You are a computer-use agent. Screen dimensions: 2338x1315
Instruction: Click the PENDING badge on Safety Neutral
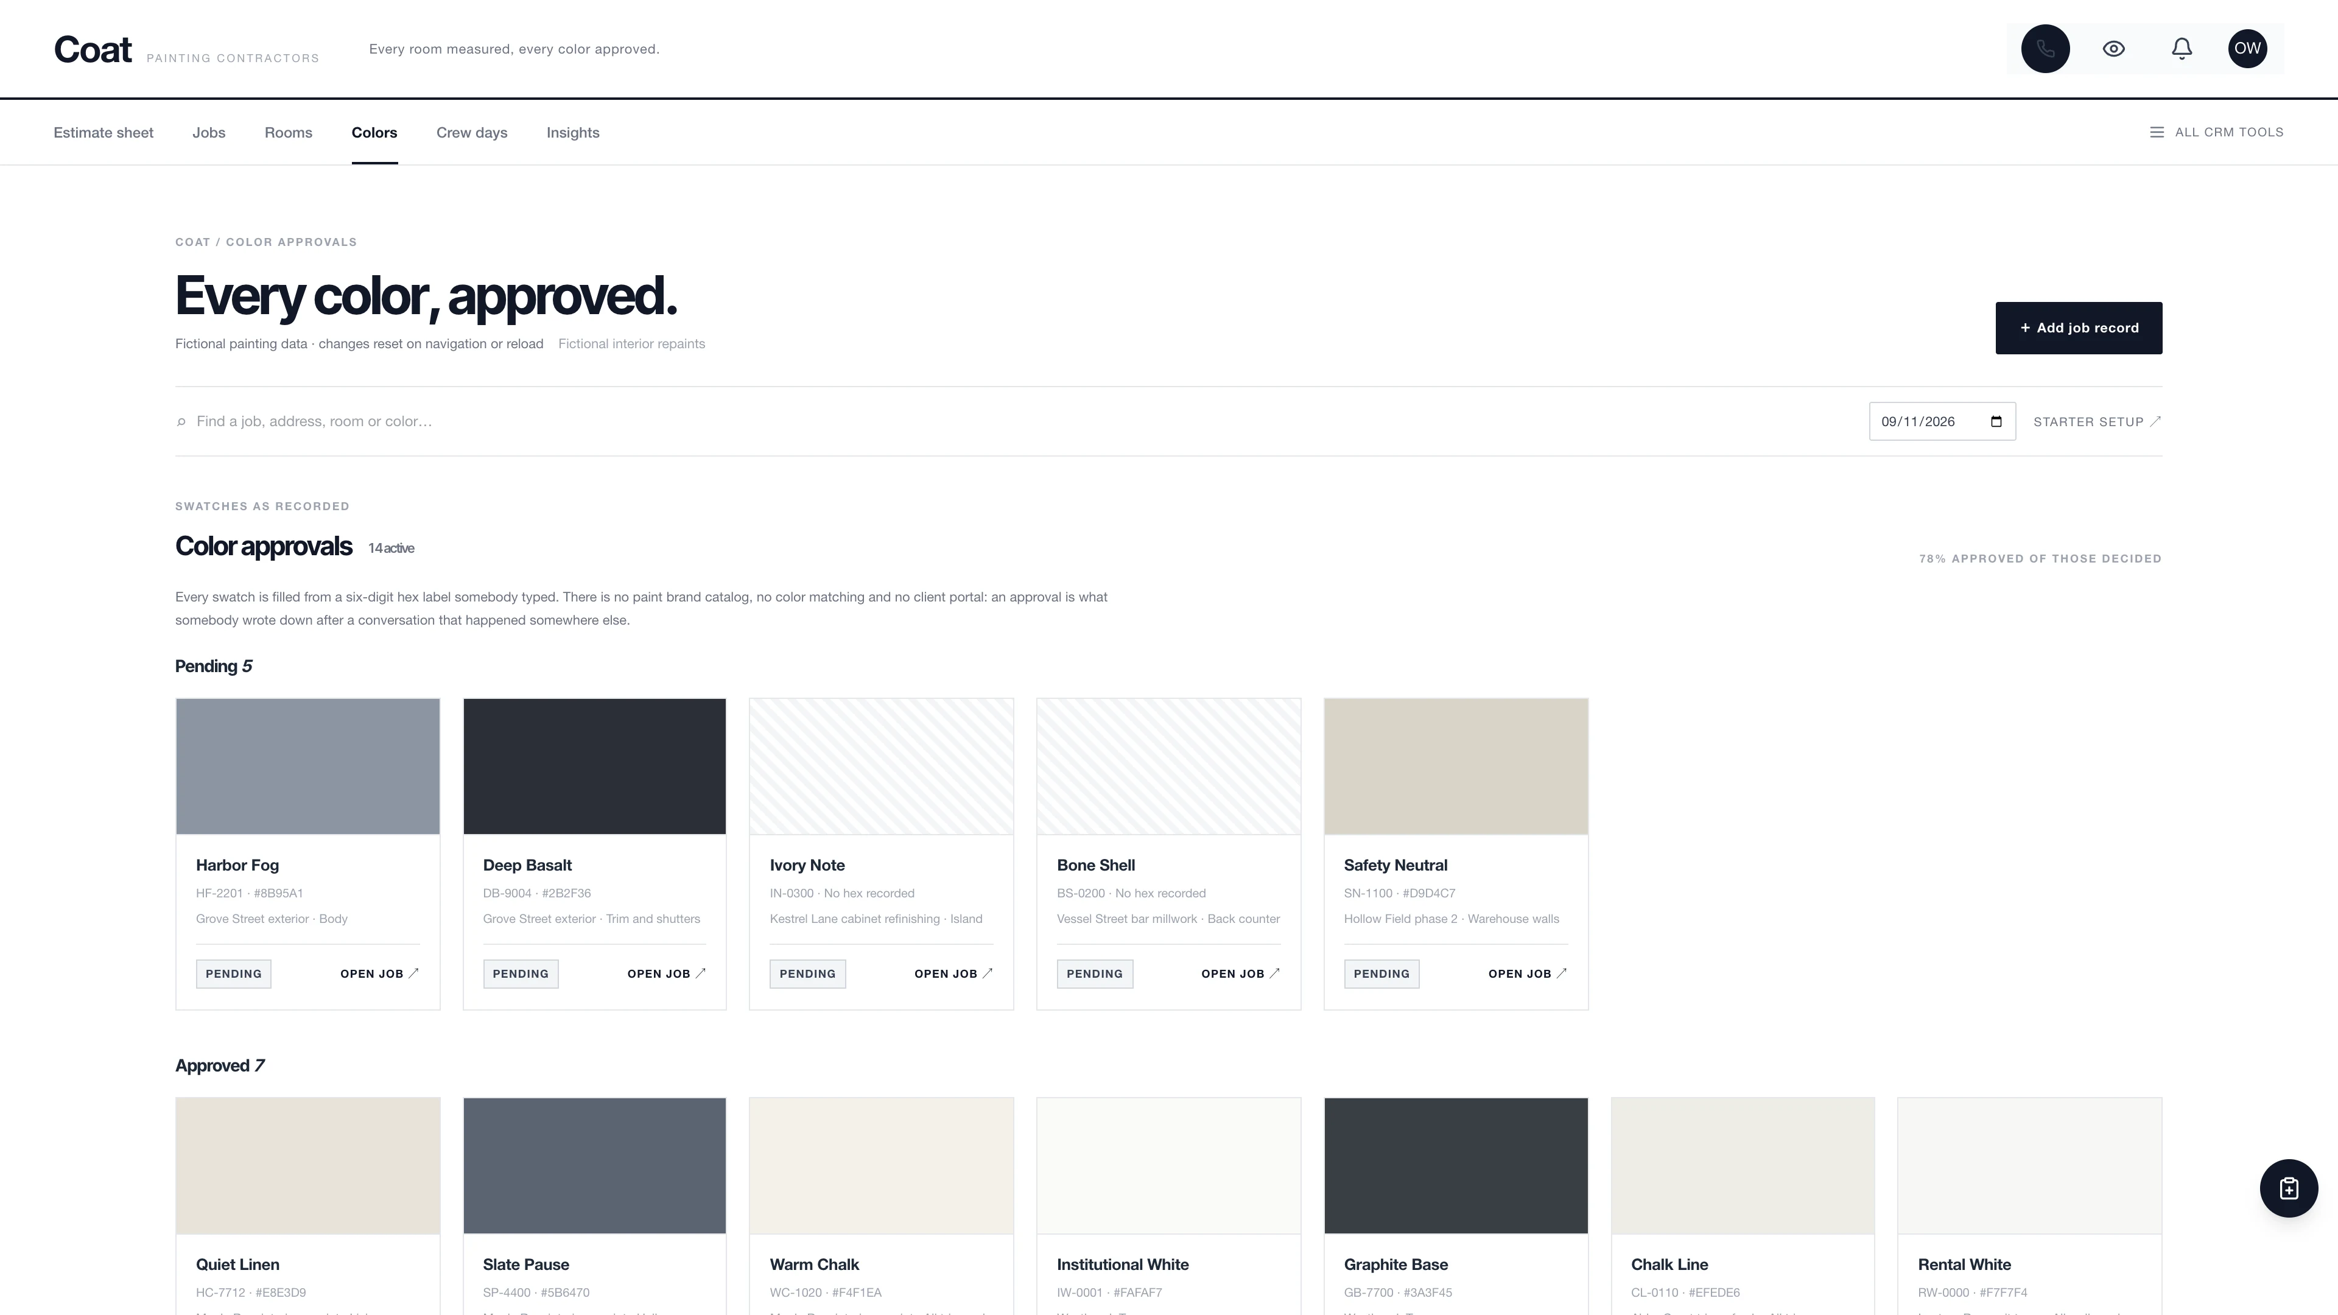pyautogui.click(x=1381, y=974)
